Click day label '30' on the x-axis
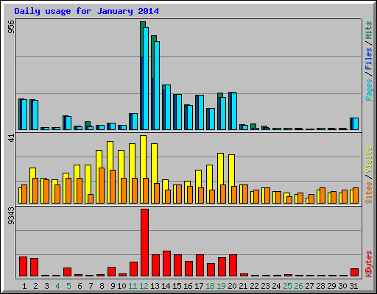This screenshot has height=294, width=377. coord(342,286)
